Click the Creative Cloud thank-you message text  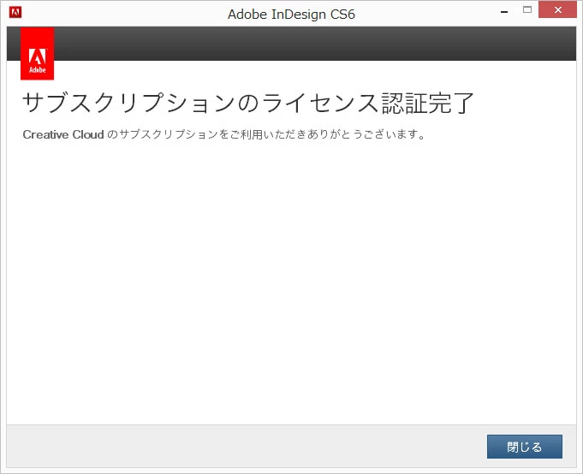click(223, 134)
